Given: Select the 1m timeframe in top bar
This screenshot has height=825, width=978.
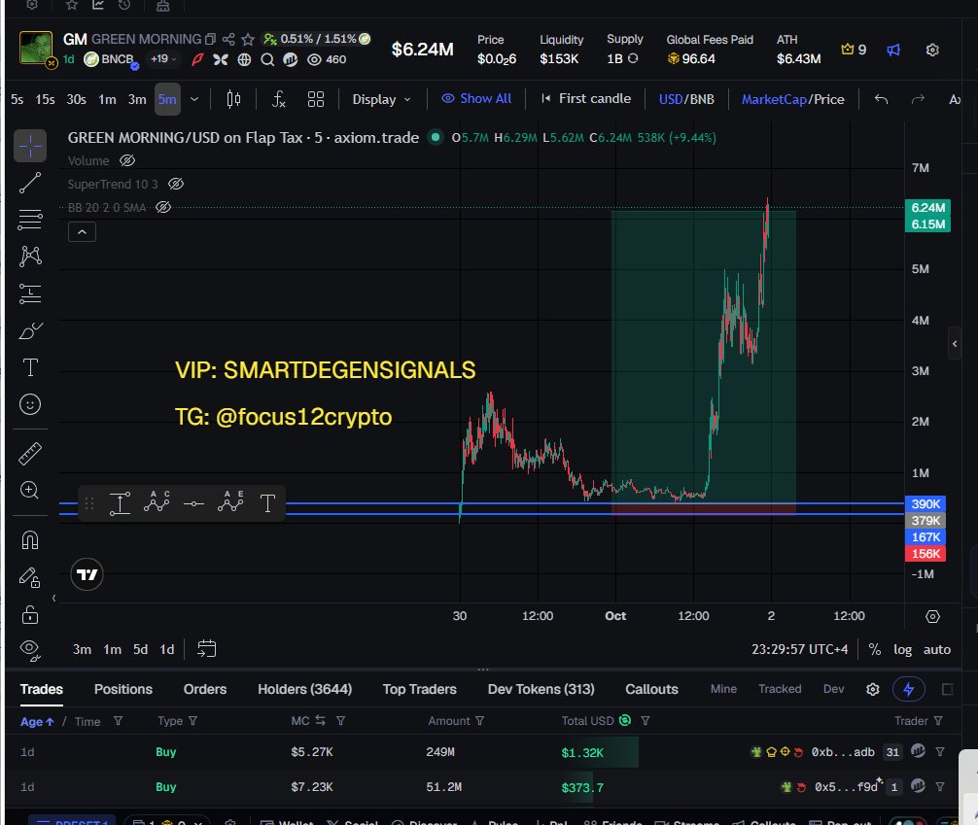Looking at the screenshot, I should pos(107,99).
